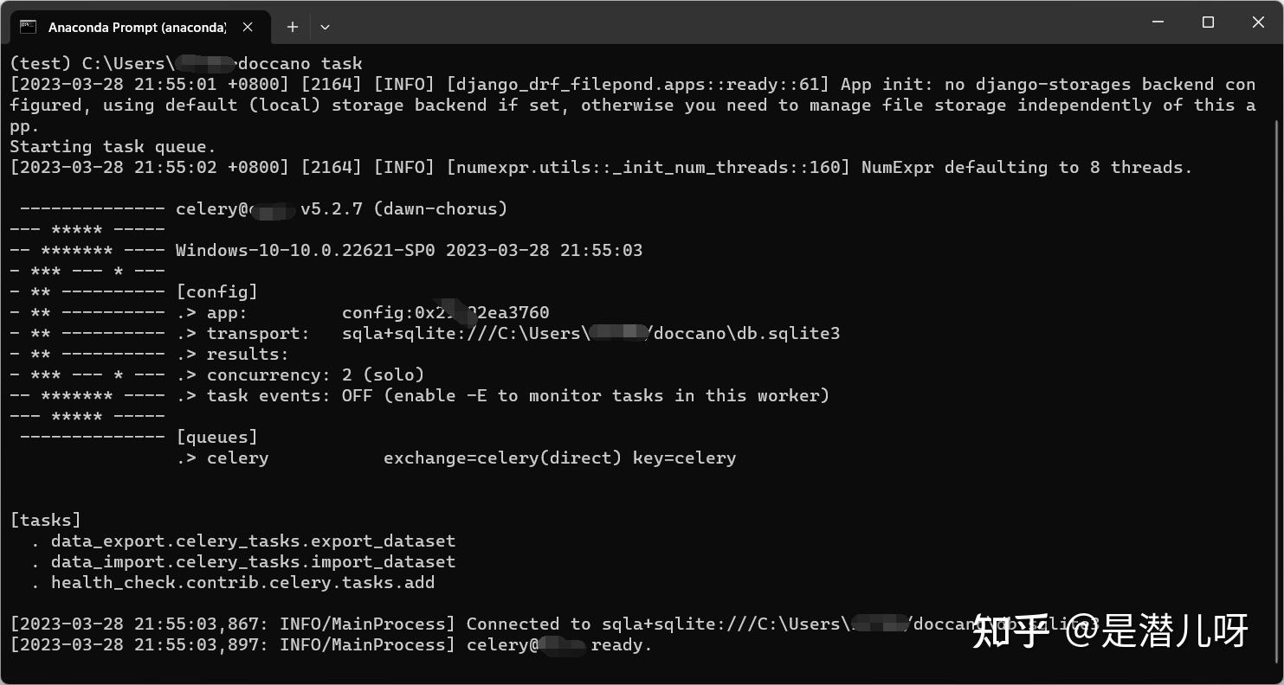Click the "[tasks]" section heading

[x=45, y=520]
